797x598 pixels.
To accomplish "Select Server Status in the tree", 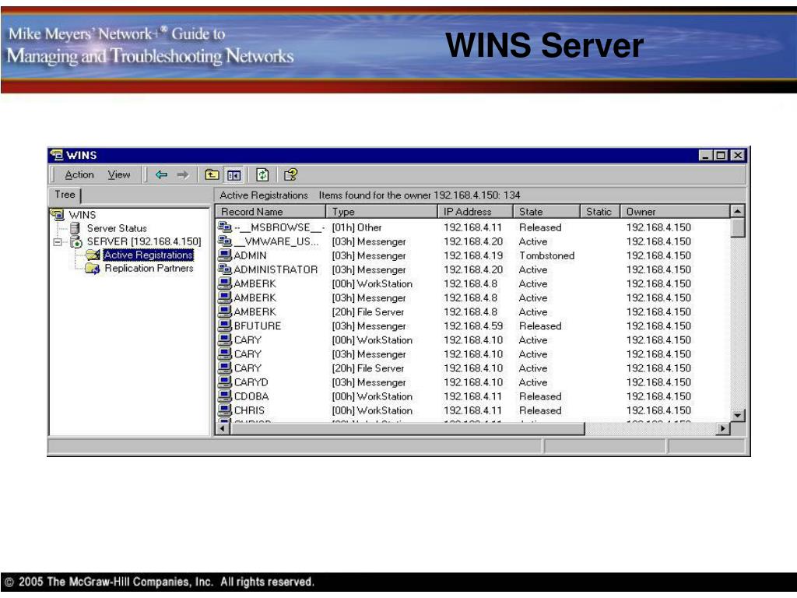I will click(x=117, y=228).
